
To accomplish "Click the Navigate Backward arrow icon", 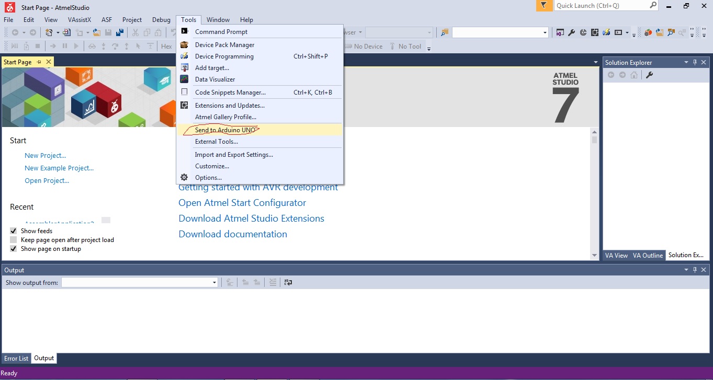I will 15,32.
